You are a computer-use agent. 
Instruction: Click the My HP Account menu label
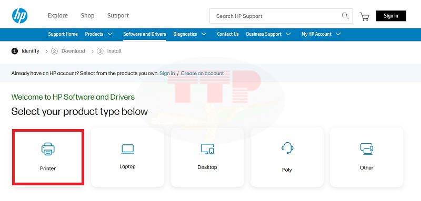pyautogui.click(x=316, y=34)
